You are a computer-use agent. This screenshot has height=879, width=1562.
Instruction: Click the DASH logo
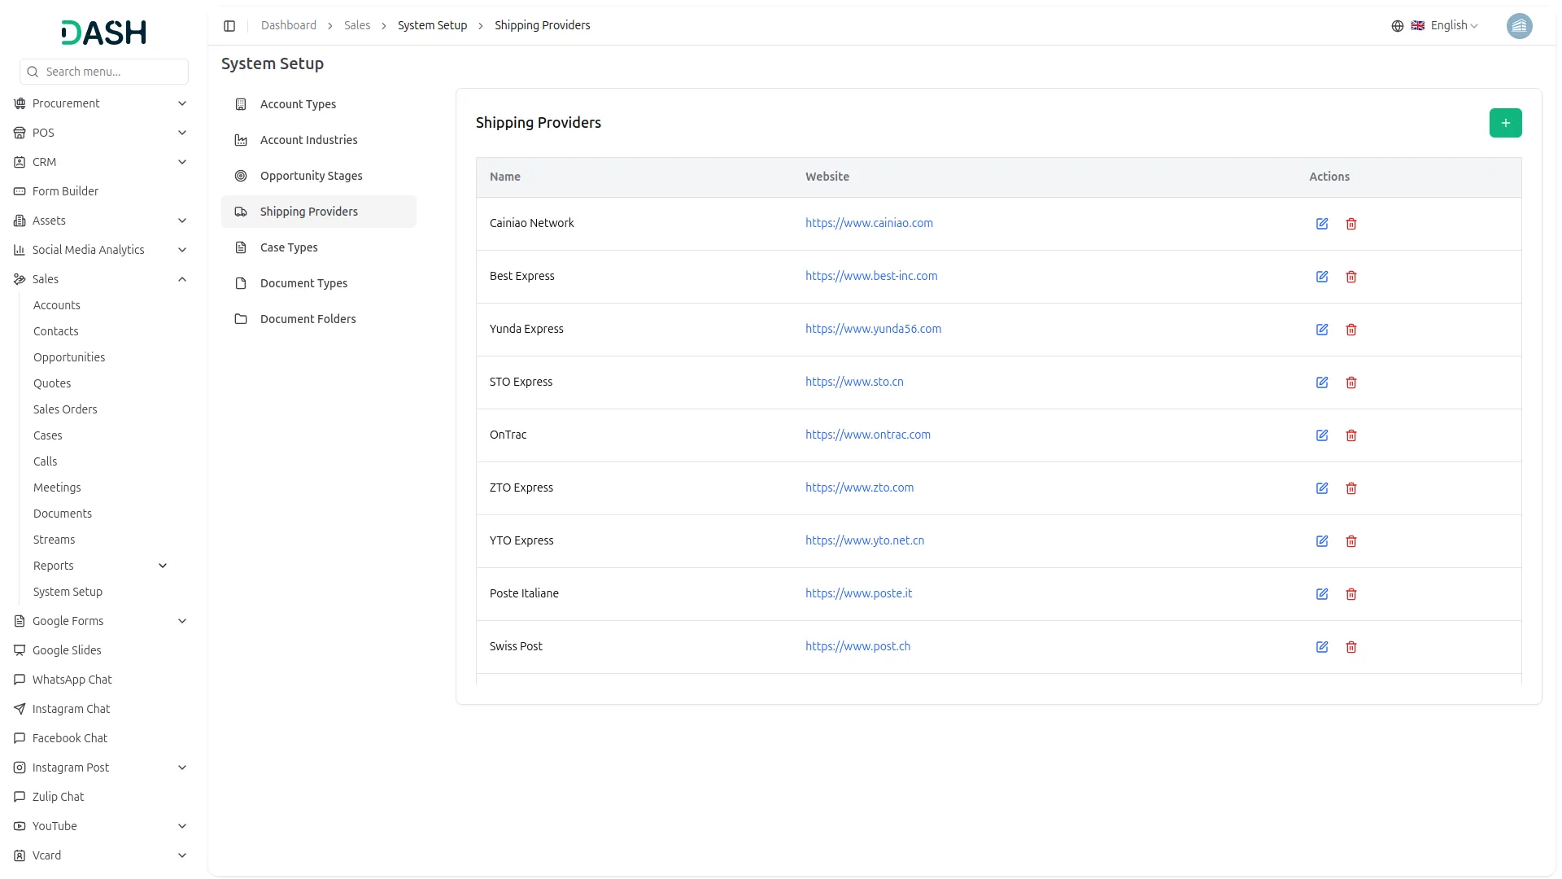[x=104, y=33]
